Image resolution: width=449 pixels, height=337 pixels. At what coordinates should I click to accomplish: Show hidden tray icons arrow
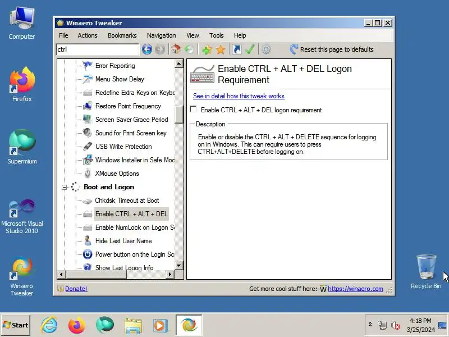pos(370,325)
